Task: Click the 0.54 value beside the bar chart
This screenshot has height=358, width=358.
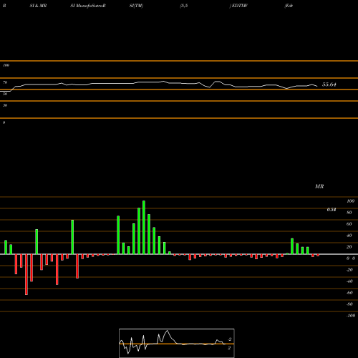Action: coord(332,210)
